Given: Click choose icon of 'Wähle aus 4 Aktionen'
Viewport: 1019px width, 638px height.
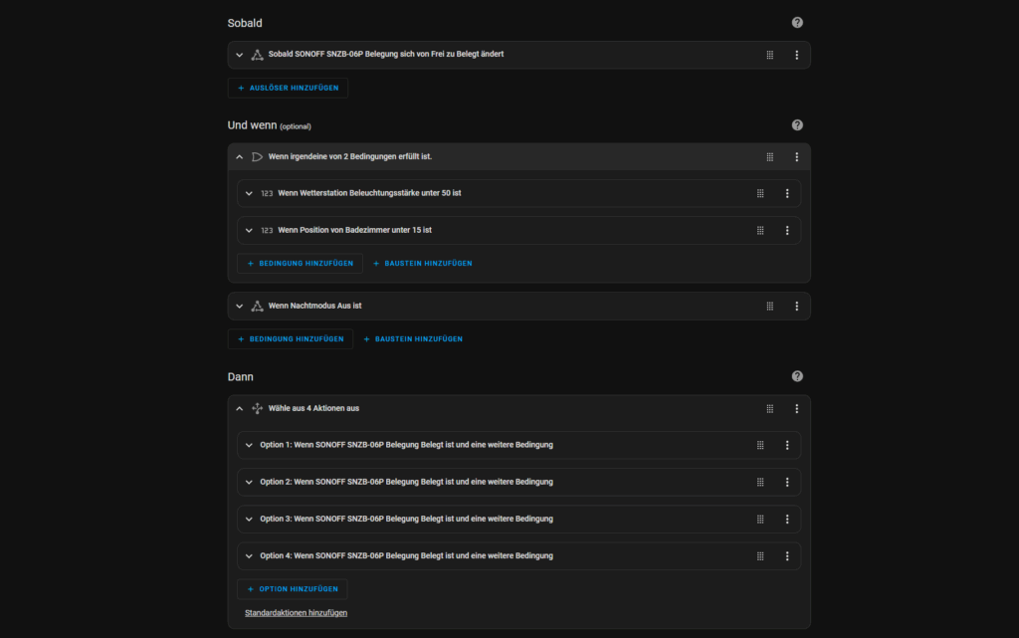Looking at the screenshot, I should point(258,409).
